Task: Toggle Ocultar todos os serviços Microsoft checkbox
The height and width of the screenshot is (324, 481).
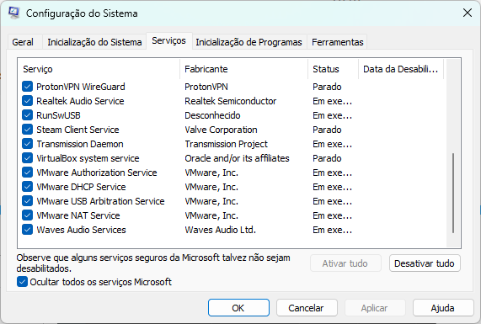Action: [x=22, y=282]
